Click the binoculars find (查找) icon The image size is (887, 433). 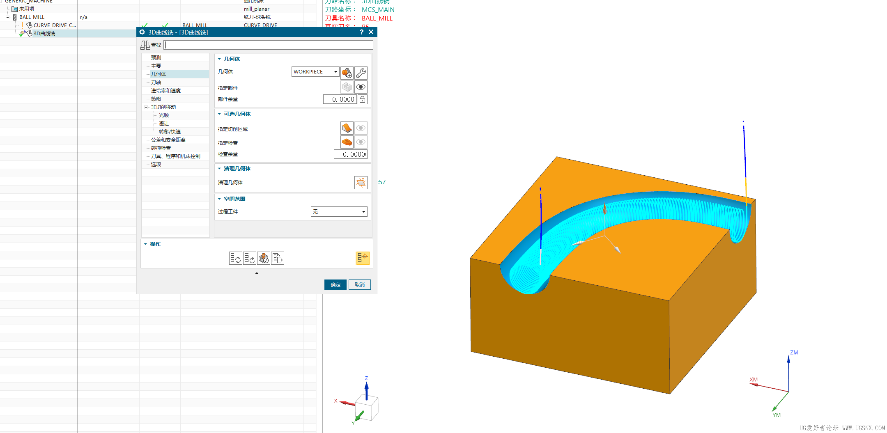tap(145, 45)
